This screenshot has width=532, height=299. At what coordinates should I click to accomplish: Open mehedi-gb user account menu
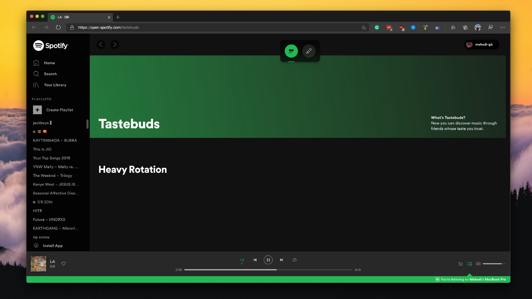click(482, 44)
